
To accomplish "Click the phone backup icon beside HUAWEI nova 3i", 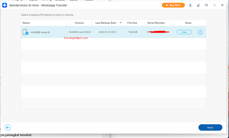I will click(x=25, y=32).
